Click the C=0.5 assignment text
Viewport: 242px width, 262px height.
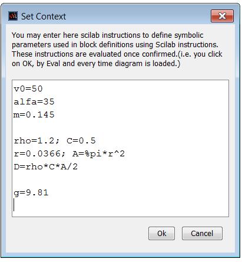point(81,140)
